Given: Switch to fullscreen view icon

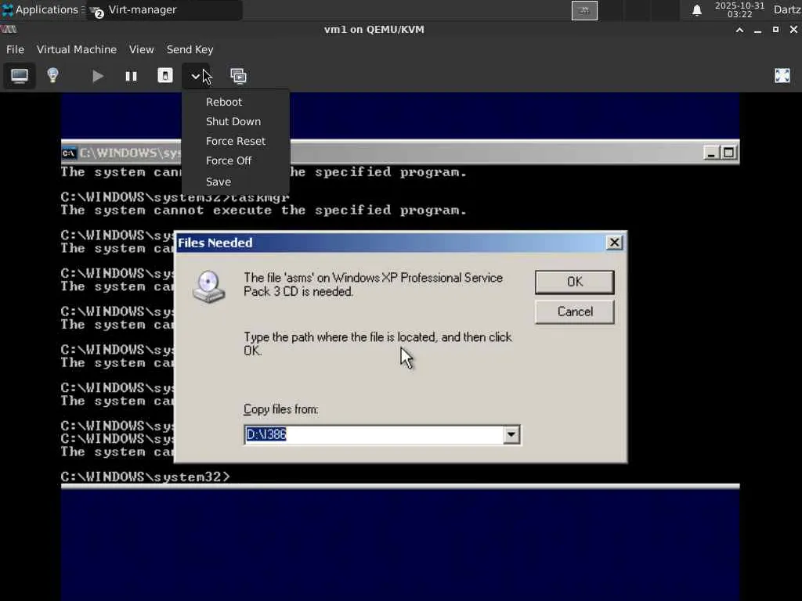Looking at the screenshot, I should (x=782, y=76).
